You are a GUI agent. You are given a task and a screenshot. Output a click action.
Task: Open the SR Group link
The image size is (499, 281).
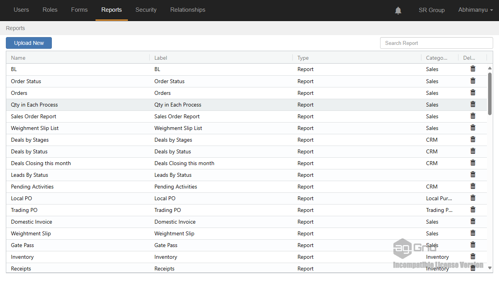[432, 10]
